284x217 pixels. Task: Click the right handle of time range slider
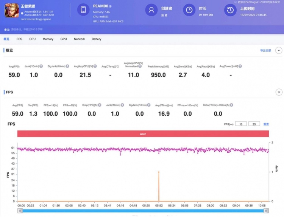coord(266,211)
